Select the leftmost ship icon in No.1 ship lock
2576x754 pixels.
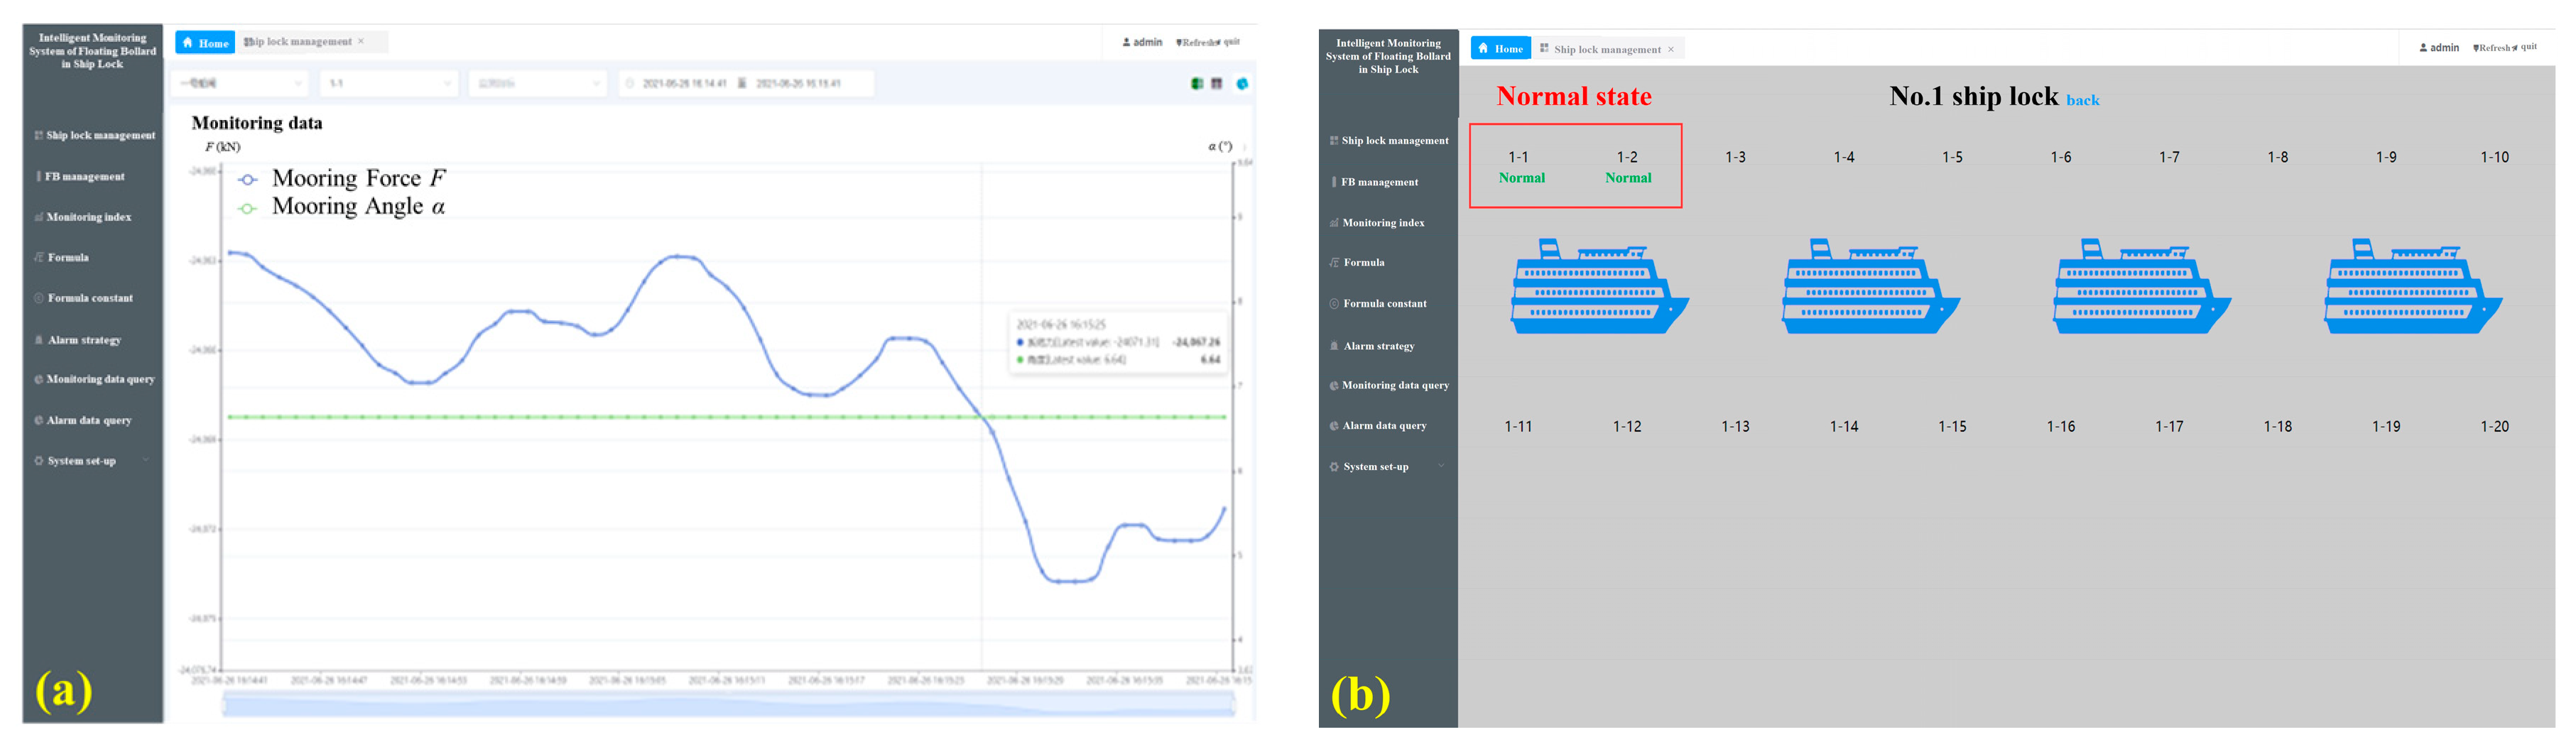1599,287
